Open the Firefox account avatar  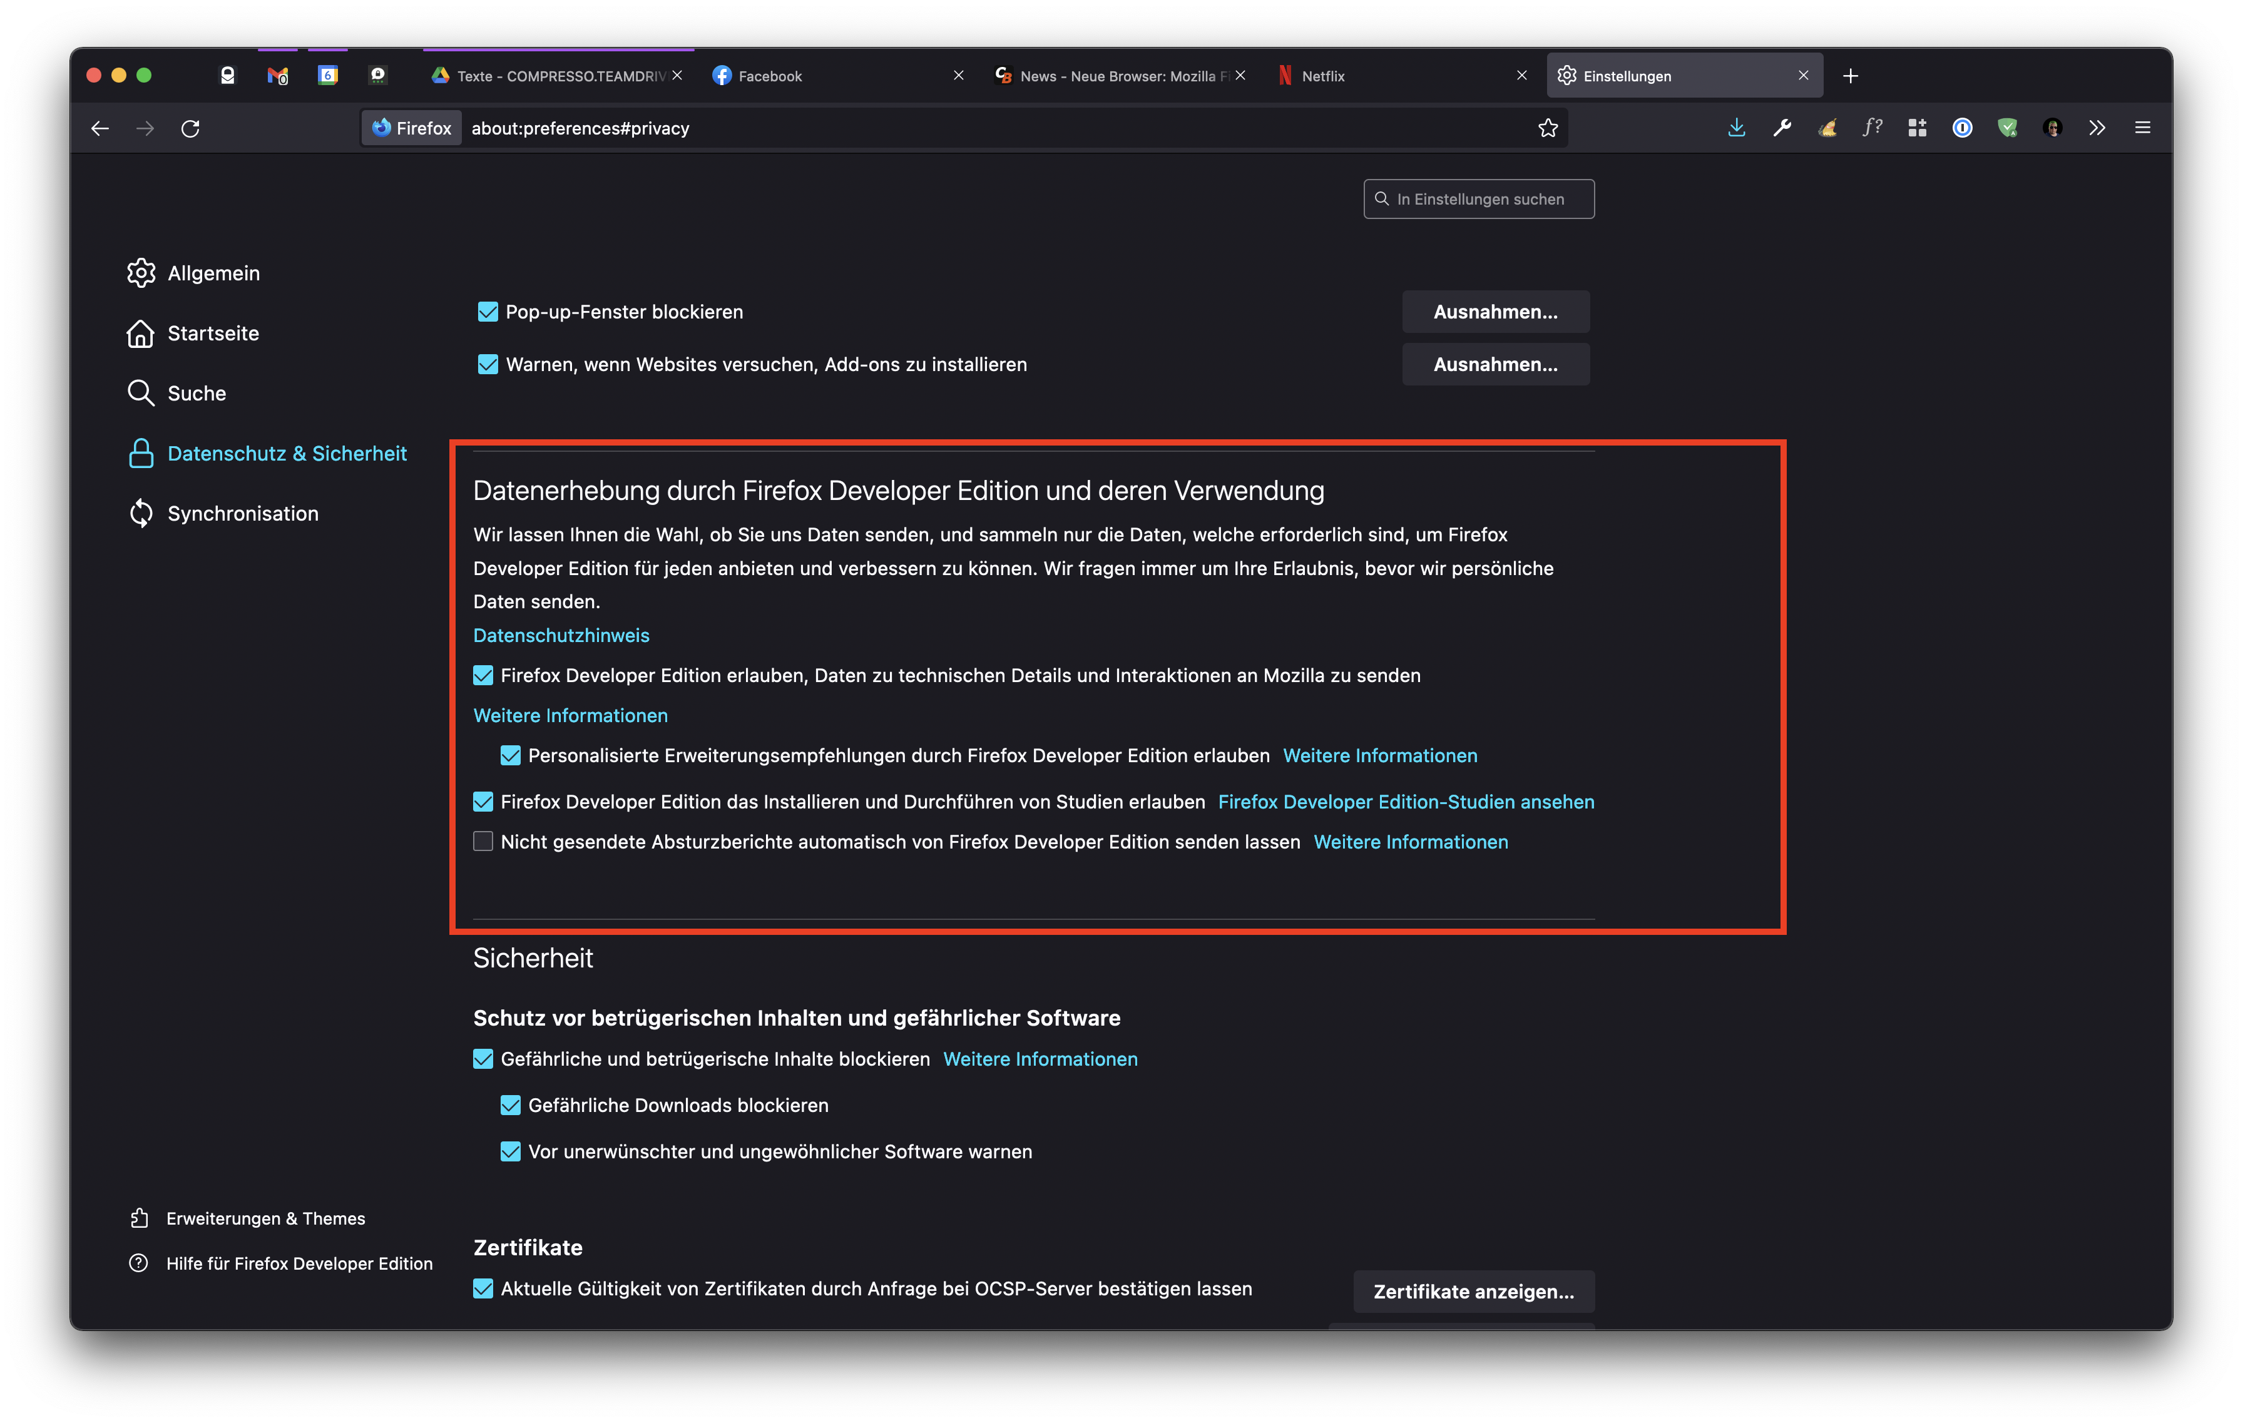pyautogui.click(x=2052, y=128)
